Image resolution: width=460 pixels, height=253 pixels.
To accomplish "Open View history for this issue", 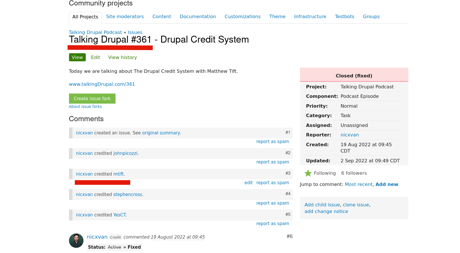I will tap(122, 58).
